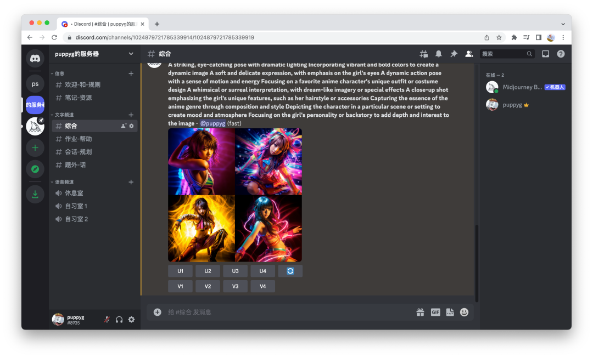Expand the puppyg server name dropdown

[131, 54]
